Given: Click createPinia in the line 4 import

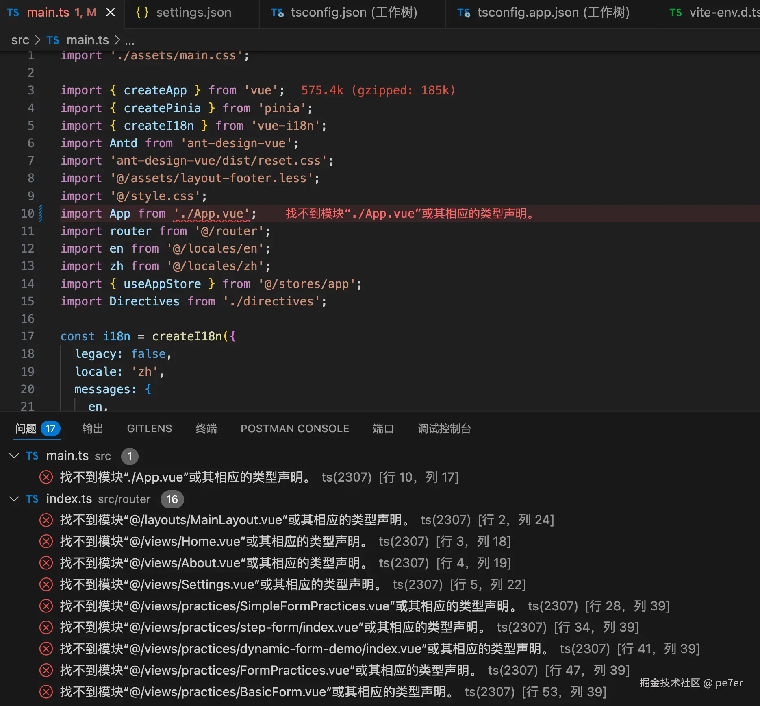Looking at the screenshot, I should [162, 108].
